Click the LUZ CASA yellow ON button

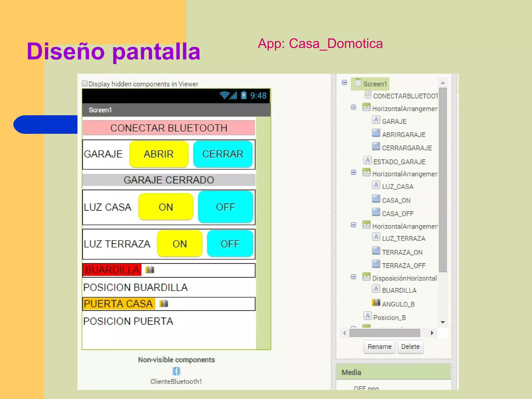[x=166, y=207]
